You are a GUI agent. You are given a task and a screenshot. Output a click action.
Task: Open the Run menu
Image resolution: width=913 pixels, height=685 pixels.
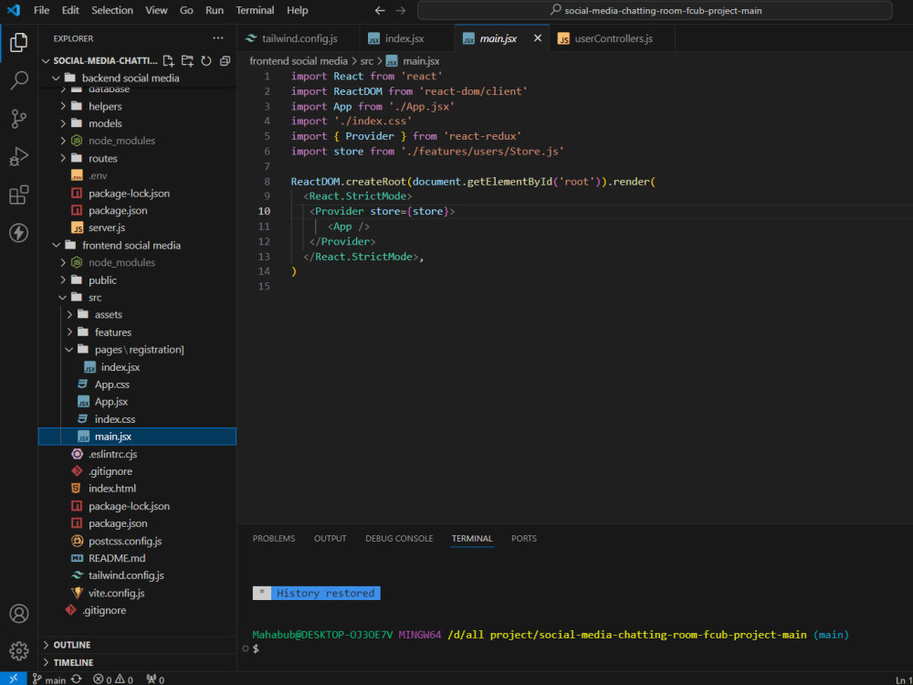215,10
